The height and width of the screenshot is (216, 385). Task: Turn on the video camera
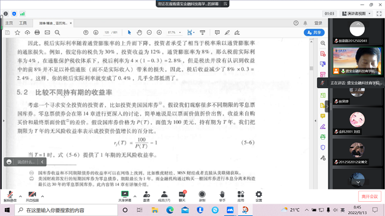click(32, 196)
